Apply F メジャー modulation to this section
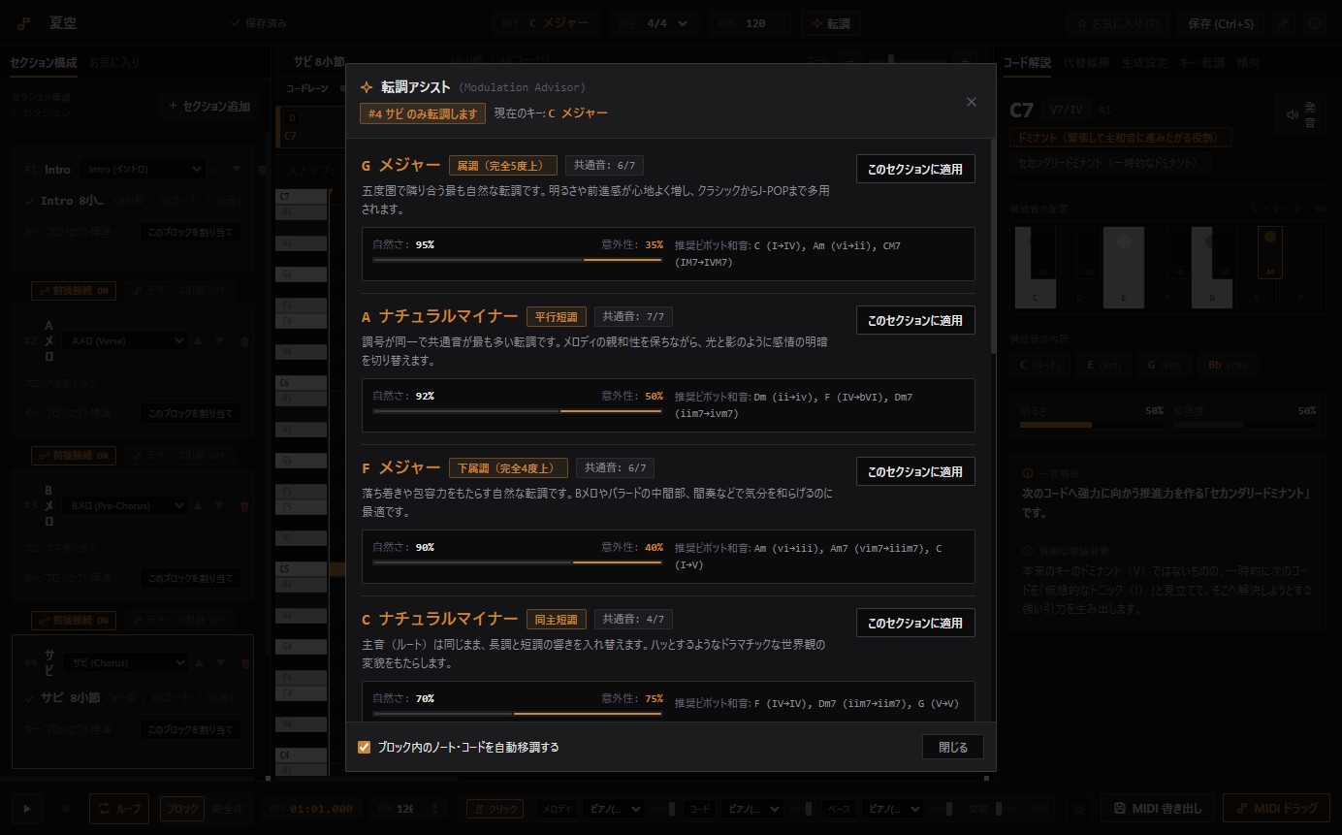1342x835 pixels. point(915,471)
